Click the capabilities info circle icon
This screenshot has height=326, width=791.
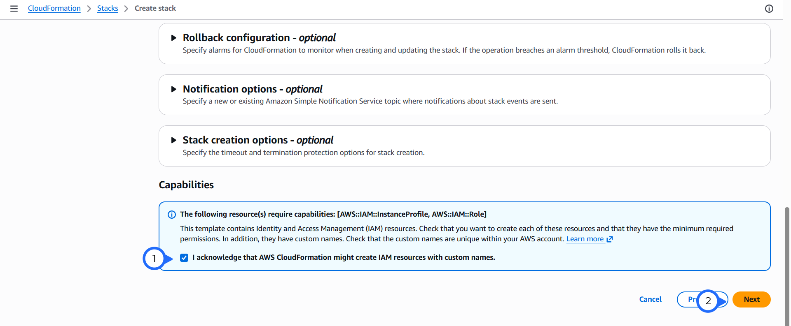coord(172,215)
